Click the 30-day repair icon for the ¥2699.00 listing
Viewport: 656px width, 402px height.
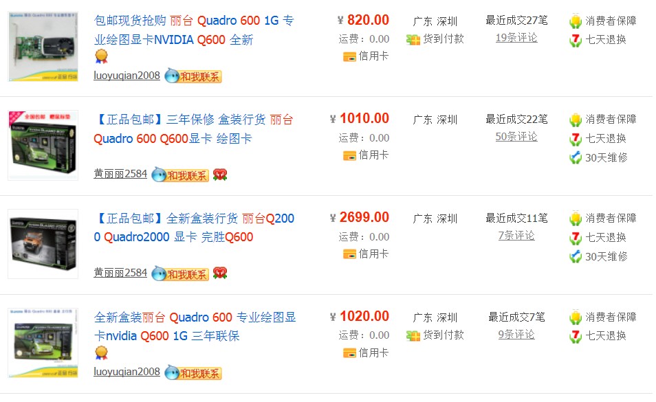point(576,256)
